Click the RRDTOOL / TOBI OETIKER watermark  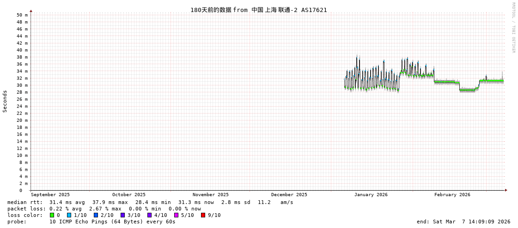click(x=513, y=28)
